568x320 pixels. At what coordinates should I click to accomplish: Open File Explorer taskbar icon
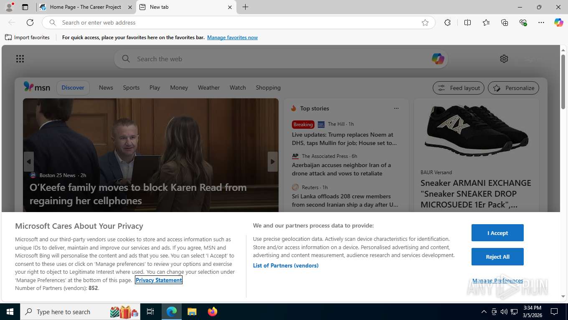[x=192, y=312]
